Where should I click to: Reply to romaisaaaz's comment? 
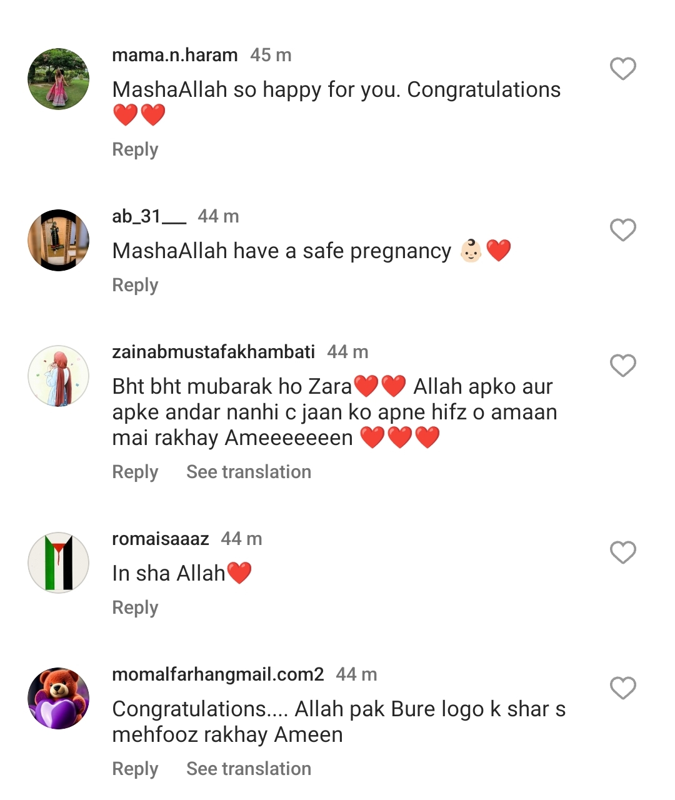[x=135, y=606]
